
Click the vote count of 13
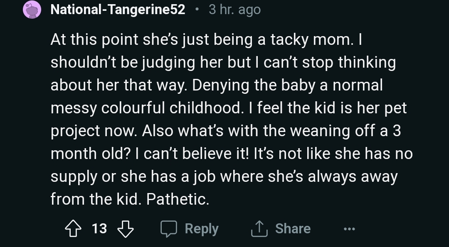[99, 229]
